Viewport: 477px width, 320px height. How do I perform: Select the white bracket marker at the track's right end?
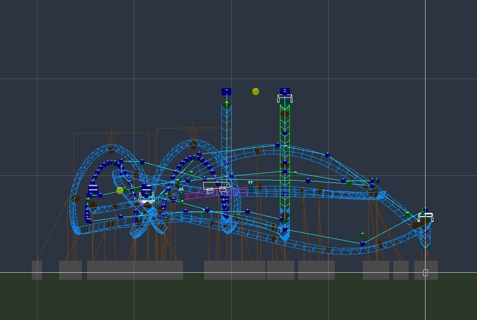click(426, 218)
